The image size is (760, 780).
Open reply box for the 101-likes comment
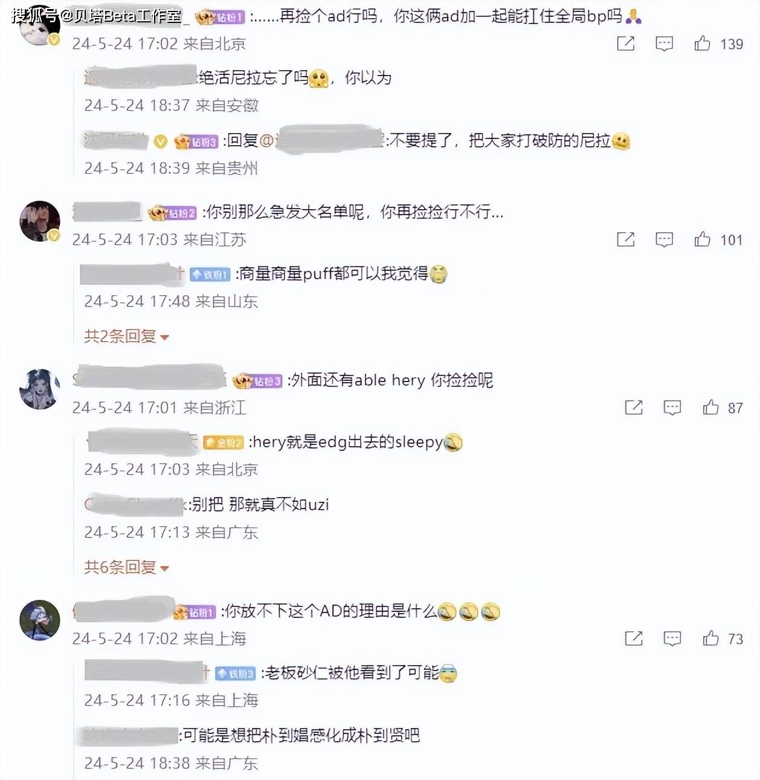(664, 239)
